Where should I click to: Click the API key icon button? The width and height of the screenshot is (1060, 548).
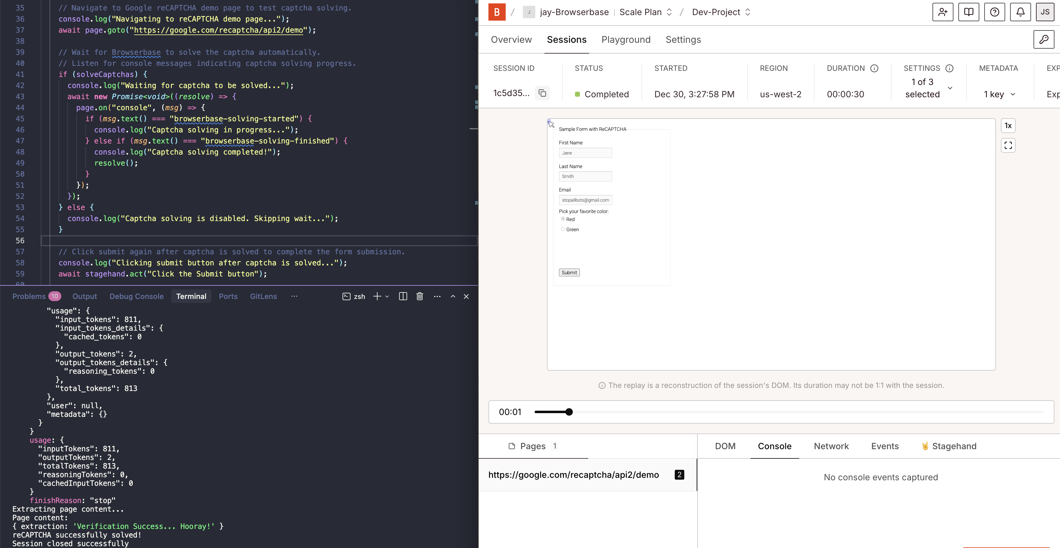pyautogui.click(x=1044, y=39)
